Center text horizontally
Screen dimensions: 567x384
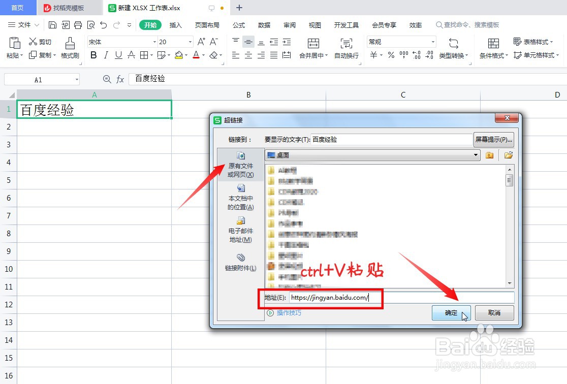pyautogui.click(x=248, y=55)
